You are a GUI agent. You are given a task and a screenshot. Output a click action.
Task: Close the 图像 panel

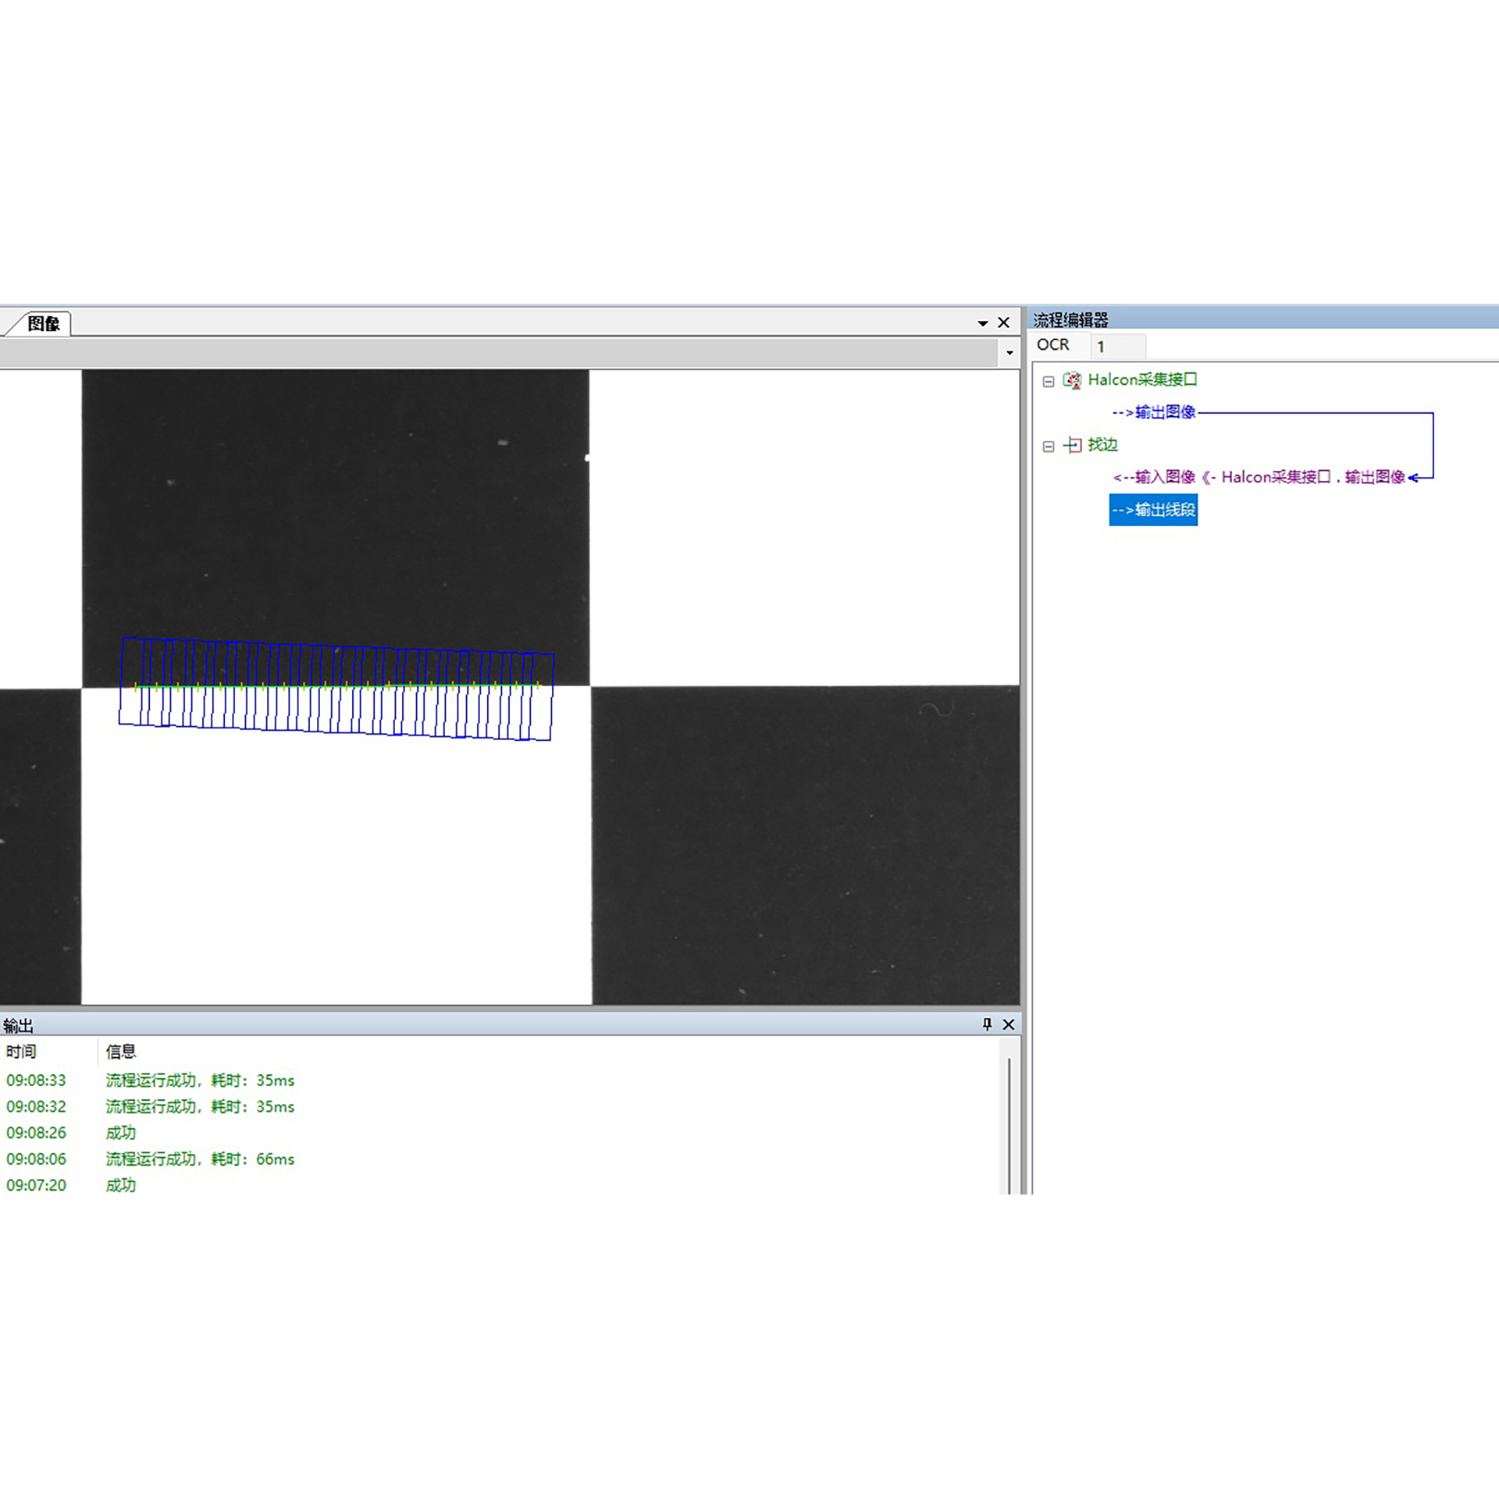click(x=1004, y=322)
